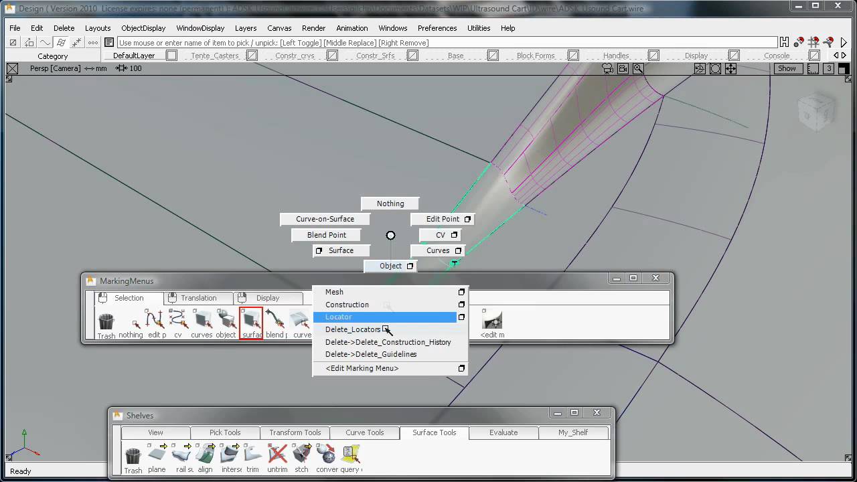Open option box for Locator menu entry
857x482 pixels.
[461, 317]
